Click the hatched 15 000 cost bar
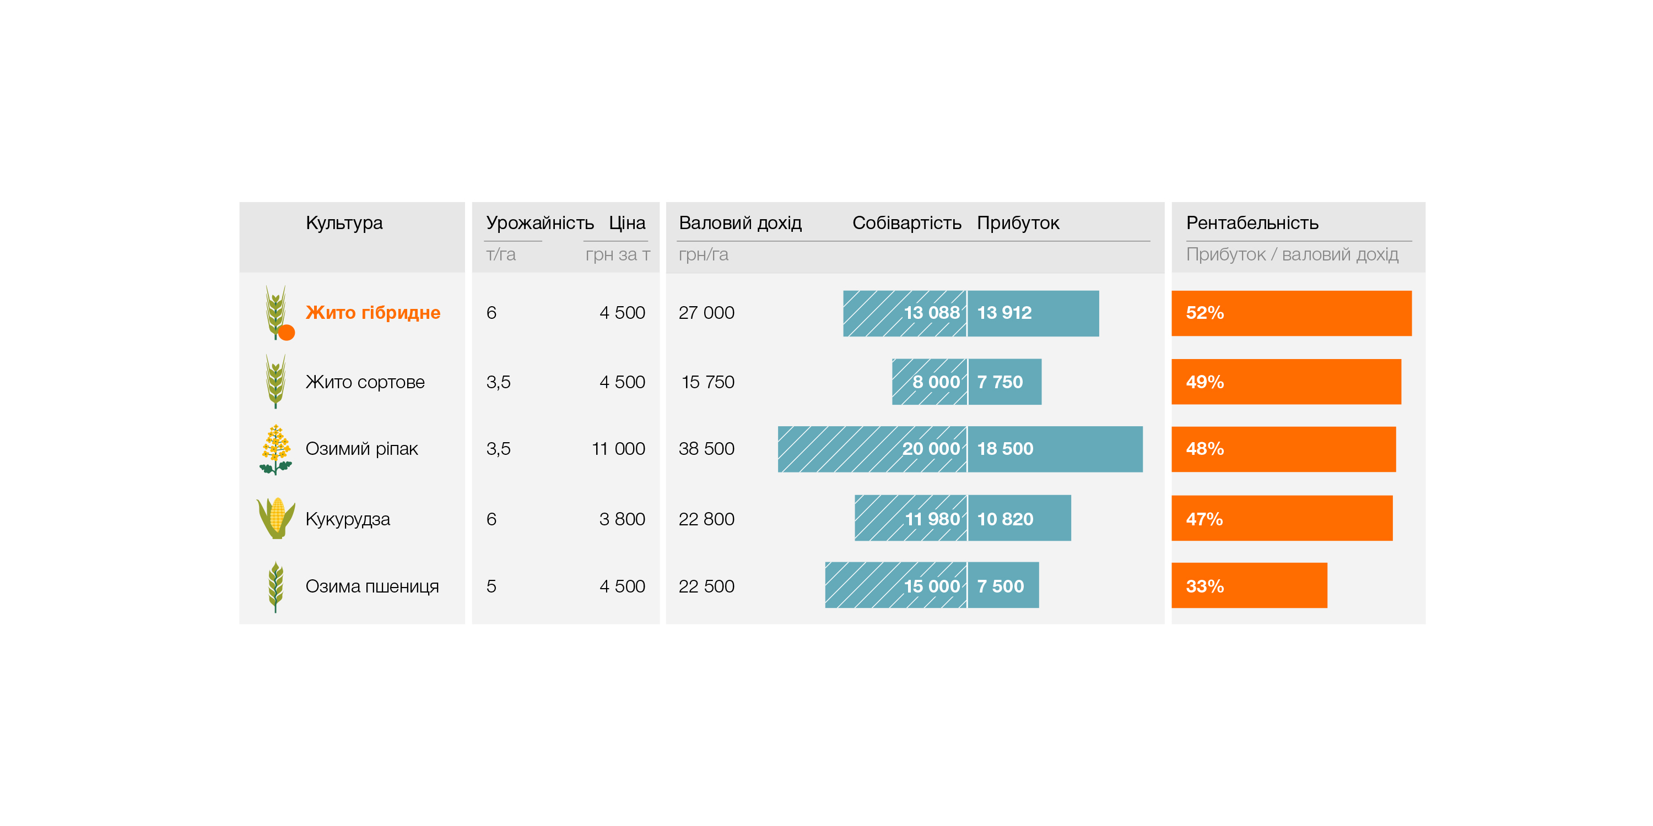Viewport: 1653px width, 826px height. click(896, 585)
